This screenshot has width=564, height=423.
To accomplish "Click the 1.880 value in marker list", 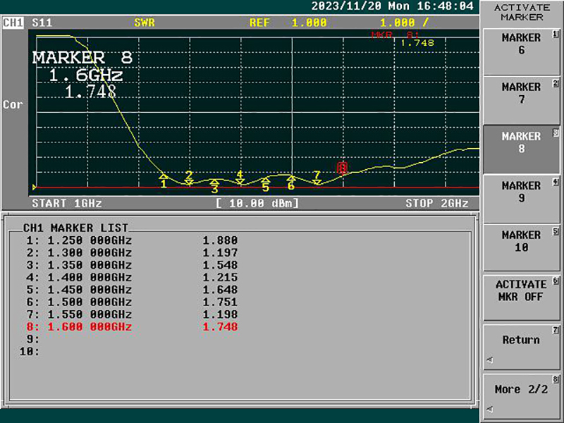I will coord(220,240).
